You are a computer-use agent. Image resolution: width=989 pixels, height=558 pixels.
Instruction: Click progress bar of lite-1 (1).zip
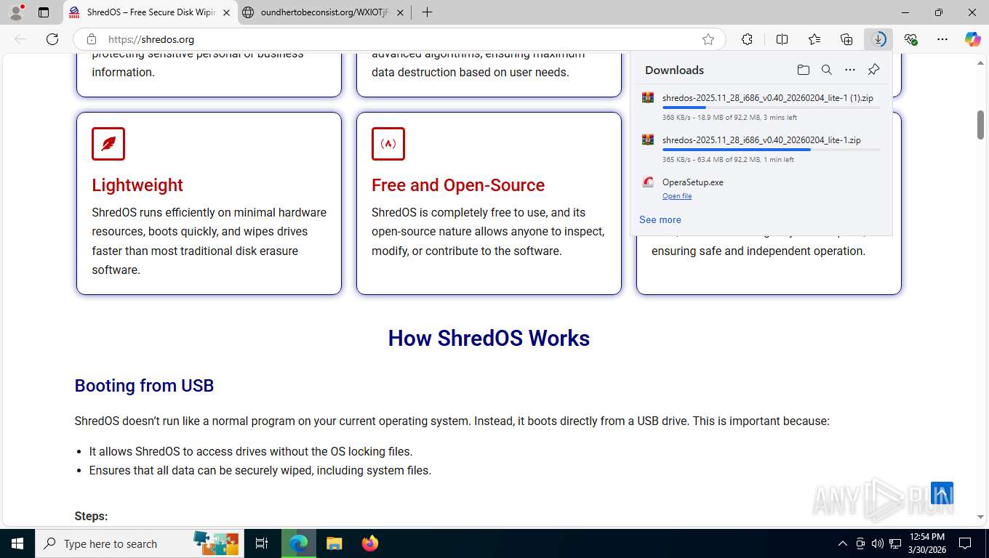point(771,108)
